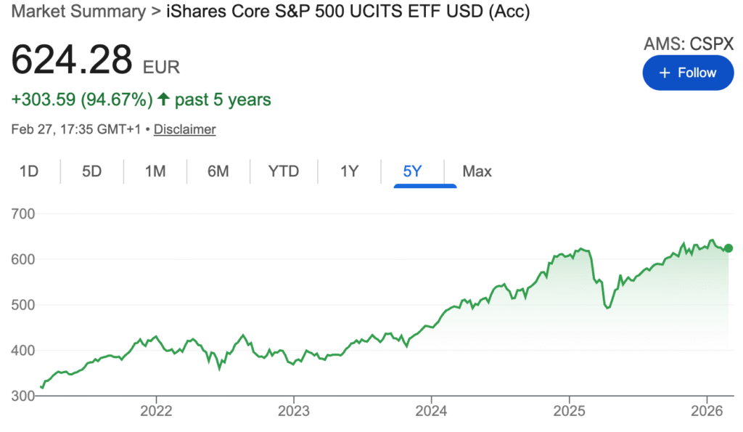
Task: Click the active 5Y tab
Action: [412, 171]
